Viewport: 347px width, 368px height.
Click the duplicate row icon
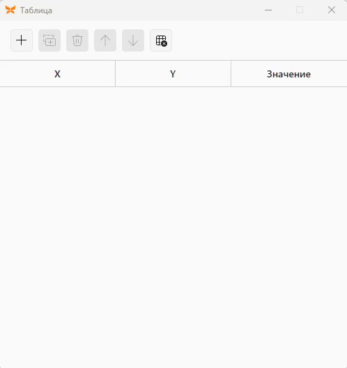coord(49,40)
